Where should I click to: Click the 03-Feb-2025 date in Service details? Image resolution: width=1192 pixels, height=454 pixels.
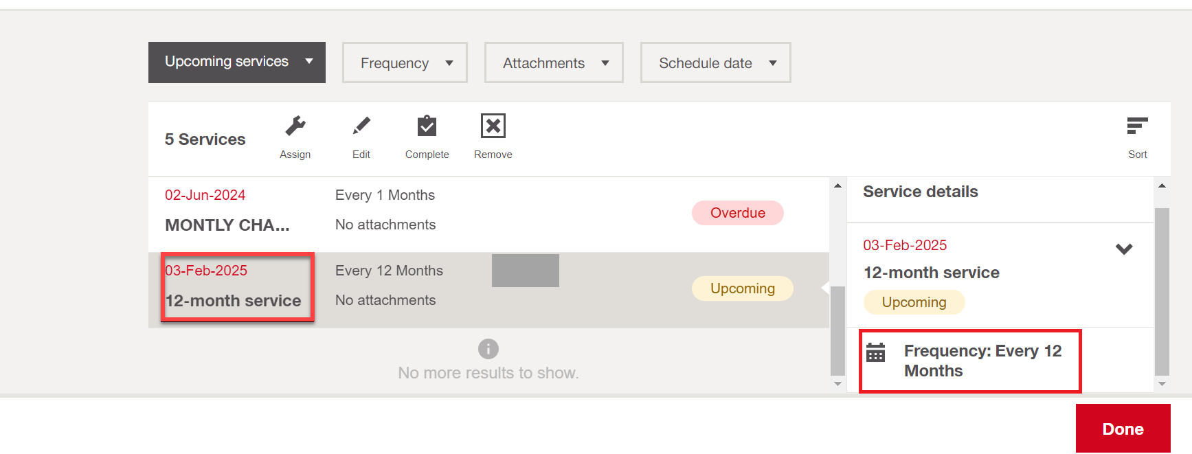click(x=905, y=245)
